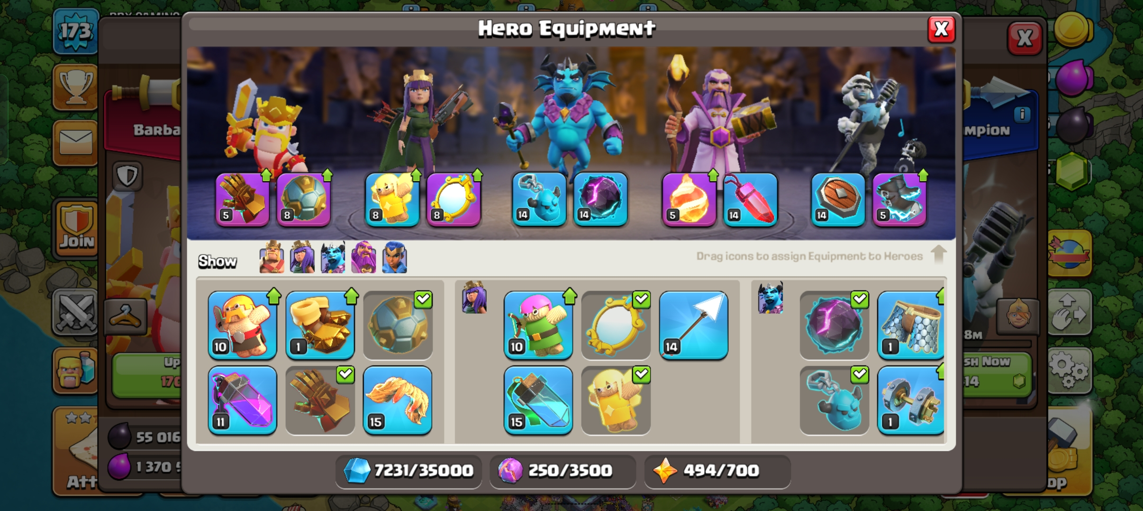Image resolution: width=1143 pixels, height=511 pixels.
Task: Select the level 14 Frozen Arrow equipment
Action: coord(693,325)
